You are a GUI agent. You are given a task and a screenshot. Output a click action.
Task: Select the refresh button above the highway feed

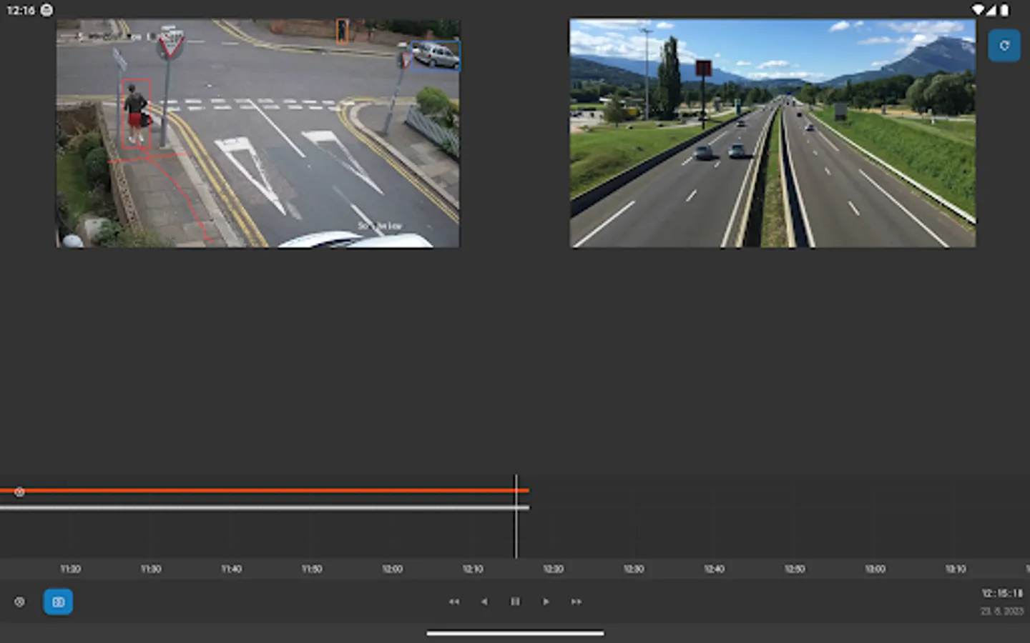pos(1004,45)
